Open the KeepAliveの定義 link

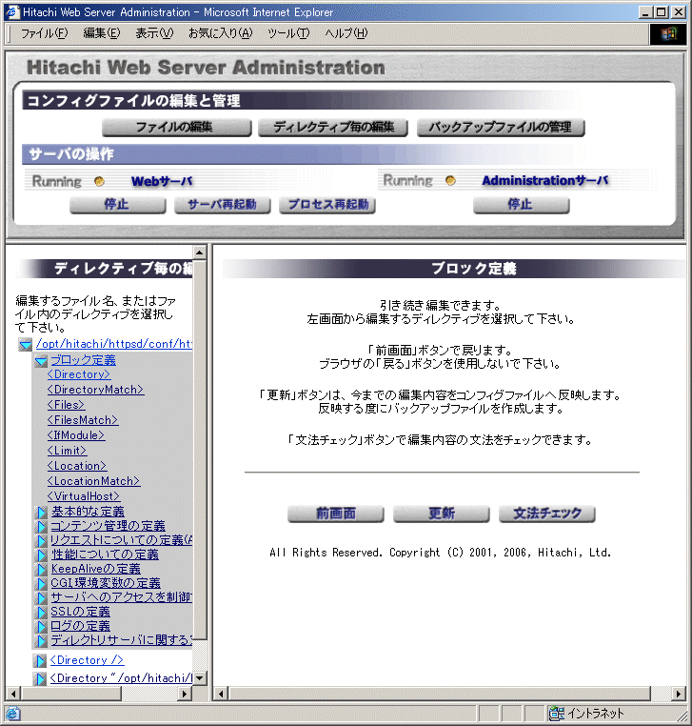[x=96, y=569]
